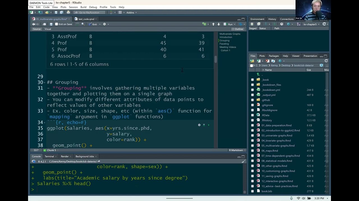359x201 pixels.
Task: Tick the select-all checkbox in Files path bar
Action: click(252, 65)
